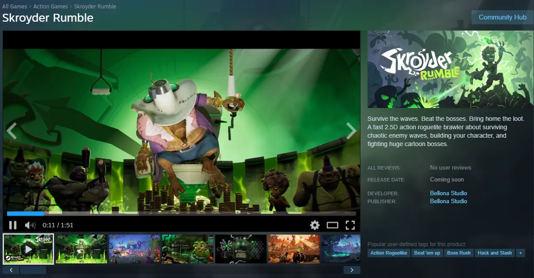Enter fullscreen mode for the video

coord(350,225)
